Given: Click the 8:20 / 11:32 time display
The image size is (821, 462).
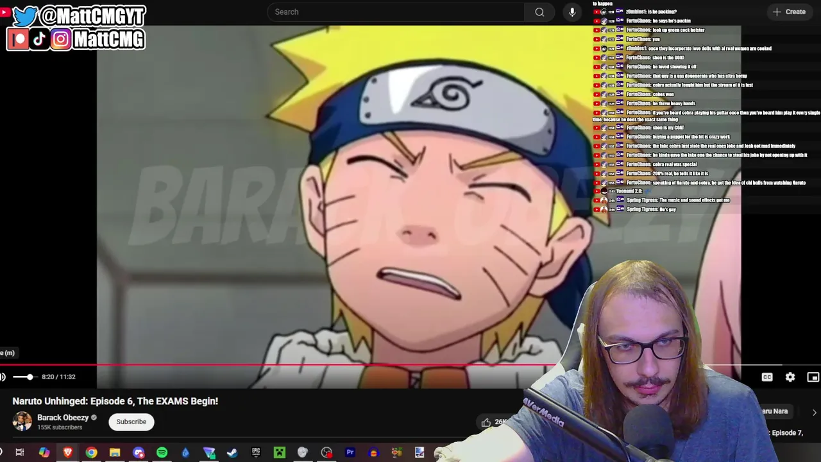Looking at the screenshot, I should (x=58, y=377).
